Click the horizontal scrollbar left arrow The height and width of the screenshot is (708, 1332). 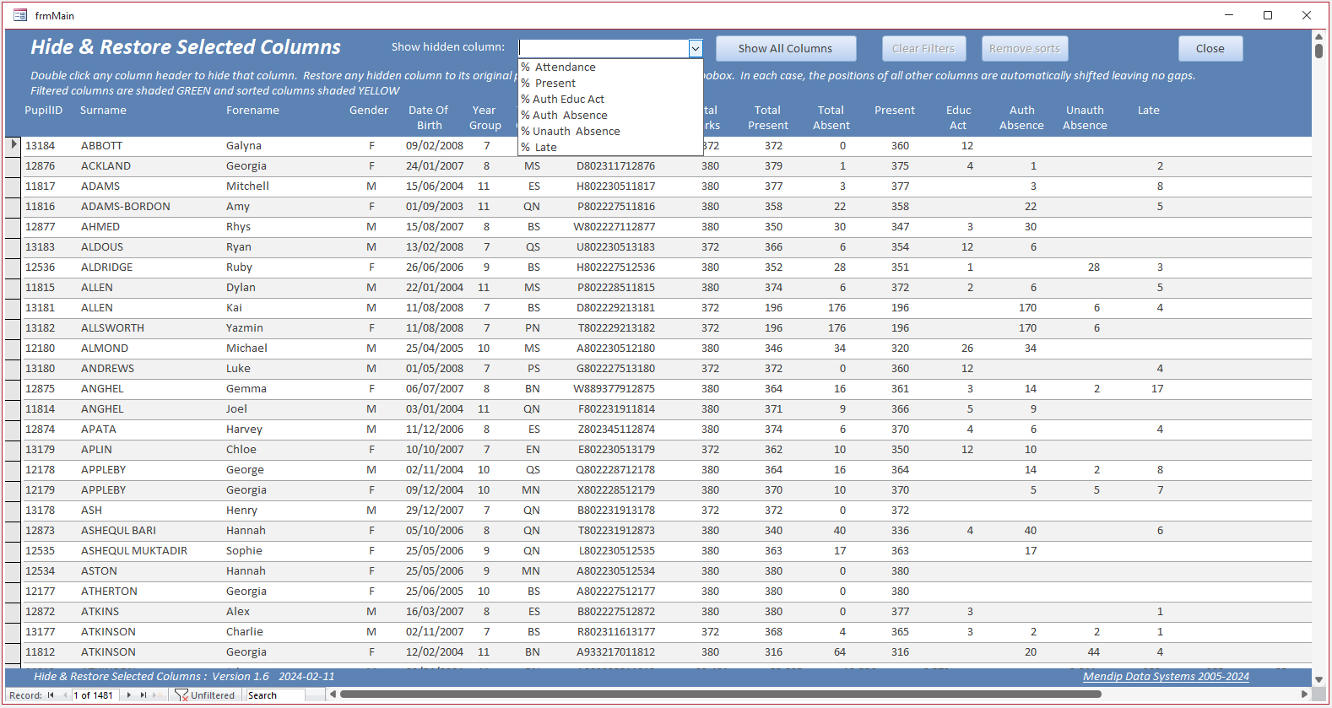click(x=333, y=694)
